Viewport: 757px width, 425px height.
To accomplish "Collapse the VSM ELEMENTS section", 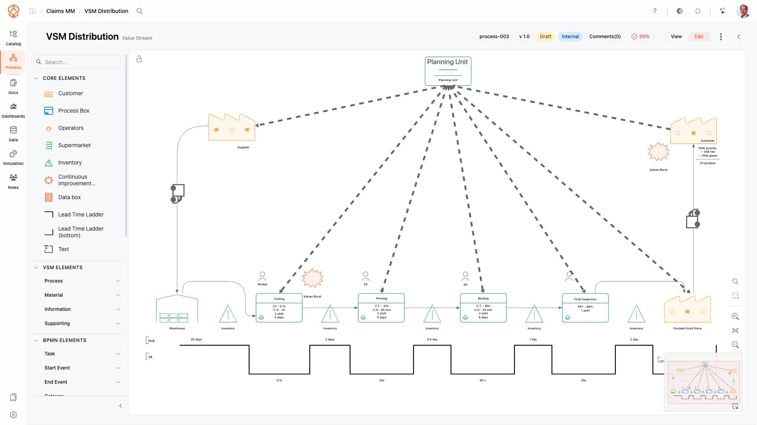I will pos(36,268).
